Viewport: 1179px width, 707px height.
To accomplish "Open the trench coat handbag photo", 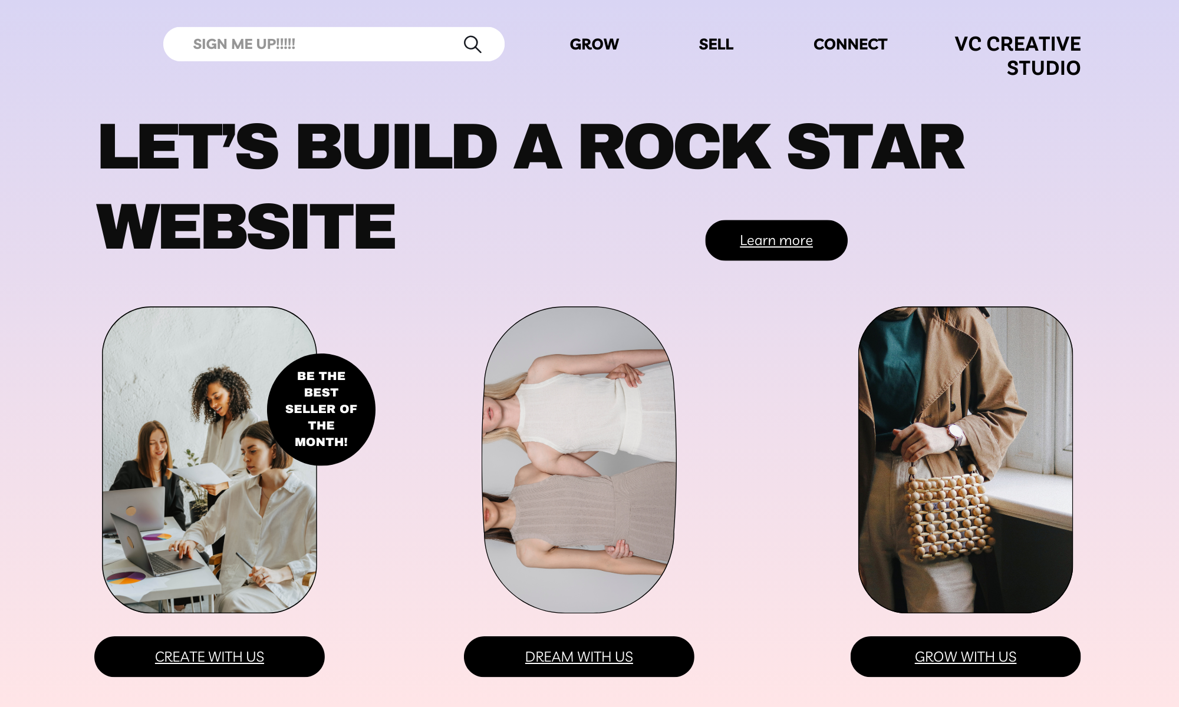I will (x=966, y=460).
